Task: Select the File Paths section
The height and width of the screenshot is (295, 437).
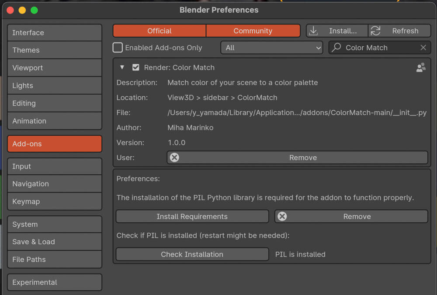Action: 55,259
